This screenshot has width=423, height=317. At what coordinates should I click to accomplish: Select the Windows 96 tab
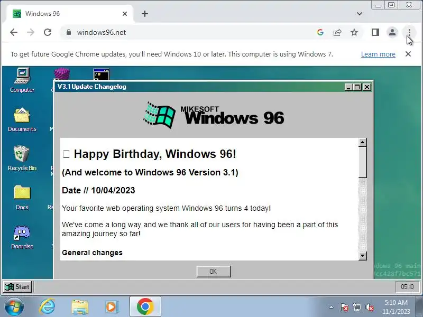coord(70,14)
